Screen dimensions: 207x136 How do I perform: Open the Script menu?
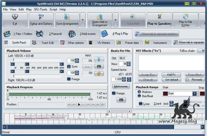(53, 9)
